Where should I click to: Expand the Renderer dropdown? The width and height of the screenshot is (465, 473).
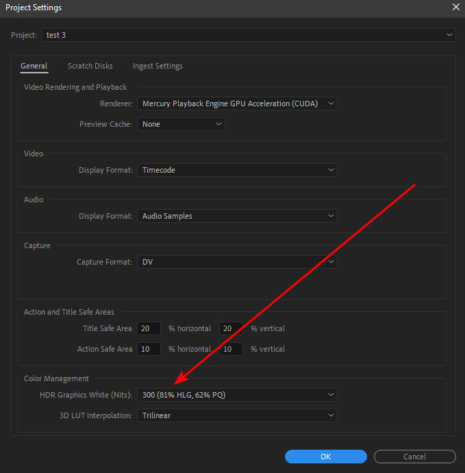pyautogui.click(x=237, y=104)
